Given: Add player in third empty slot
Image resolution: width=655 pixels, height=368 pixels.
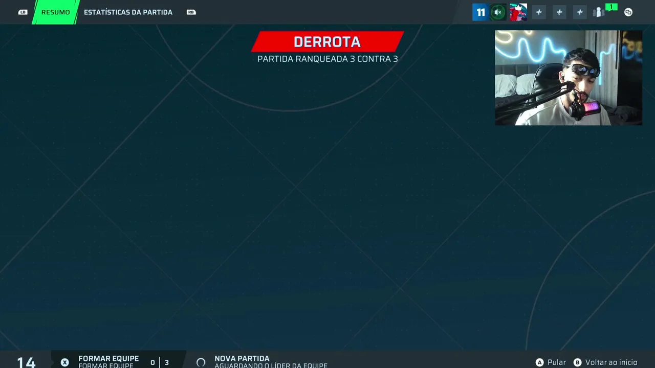Looking at the screenshot, I should click(580, 12).
